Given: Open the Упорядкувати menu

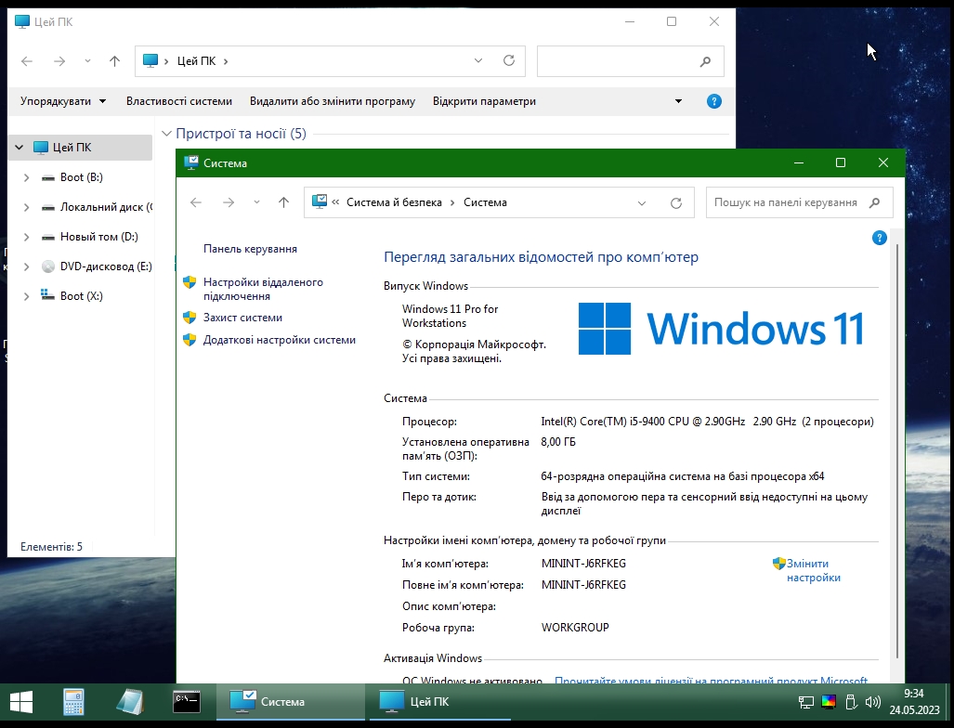Looking at the screenshot, I should 63,101.
